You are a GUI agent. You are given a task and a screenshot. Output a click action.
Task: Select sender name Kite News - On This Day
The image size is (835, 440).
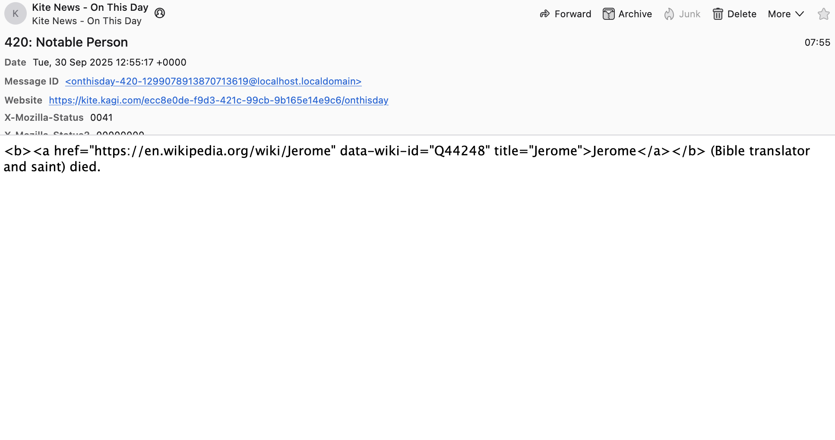(90, 7)
